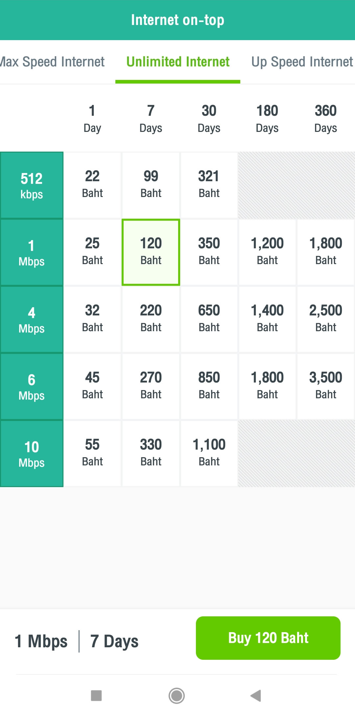Tap the 512 kbps speed row header
The width and height of the screenshot is (355, 717).
(x=32, y=185)
